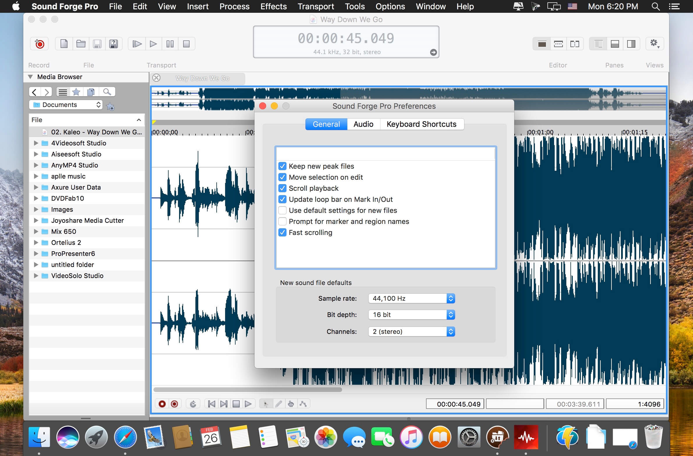This screenshot has width=693, height=456.
Task: Select the envelope tool
Action: (303, 404)
